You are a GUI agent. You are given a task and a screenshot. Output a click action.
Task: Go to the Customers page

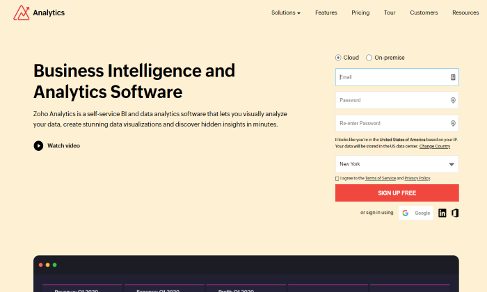pos(424,13)
